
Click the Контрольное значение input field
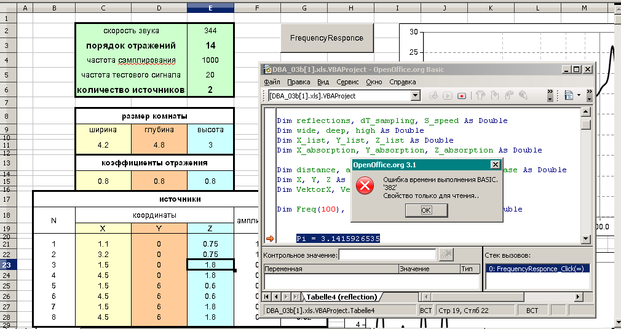pos(387,255)
